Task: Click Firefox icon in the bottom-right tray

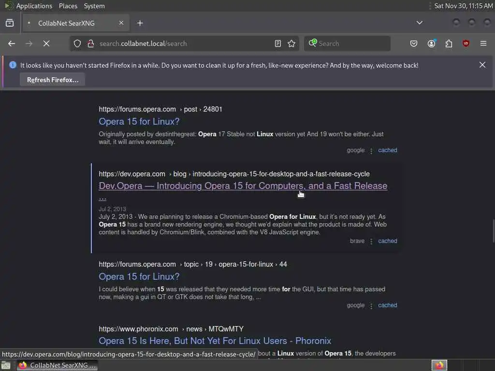Action: [x=439, y=365]
